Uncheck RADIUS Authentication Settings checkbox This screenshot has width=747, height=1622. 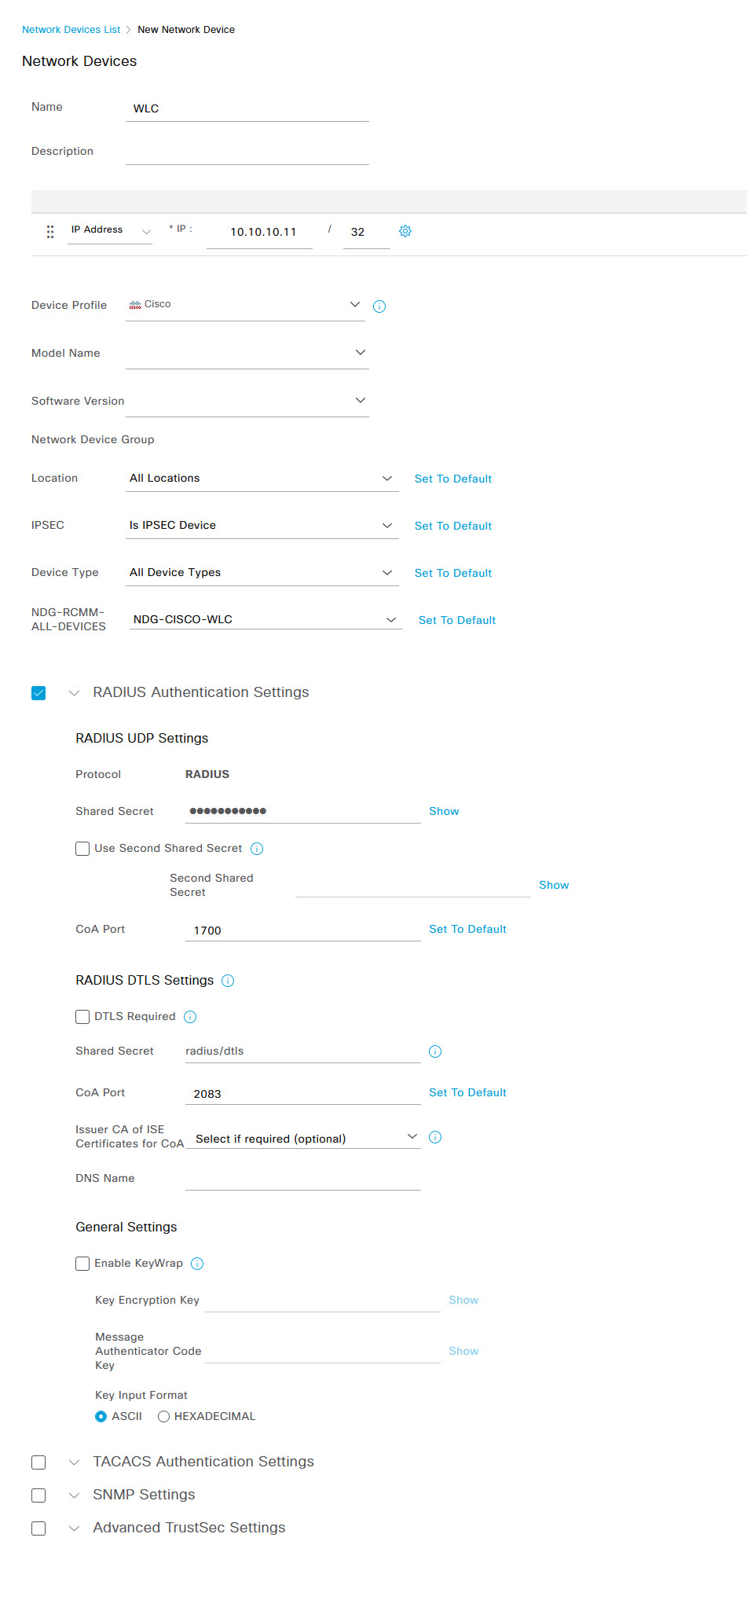point(38,693)
